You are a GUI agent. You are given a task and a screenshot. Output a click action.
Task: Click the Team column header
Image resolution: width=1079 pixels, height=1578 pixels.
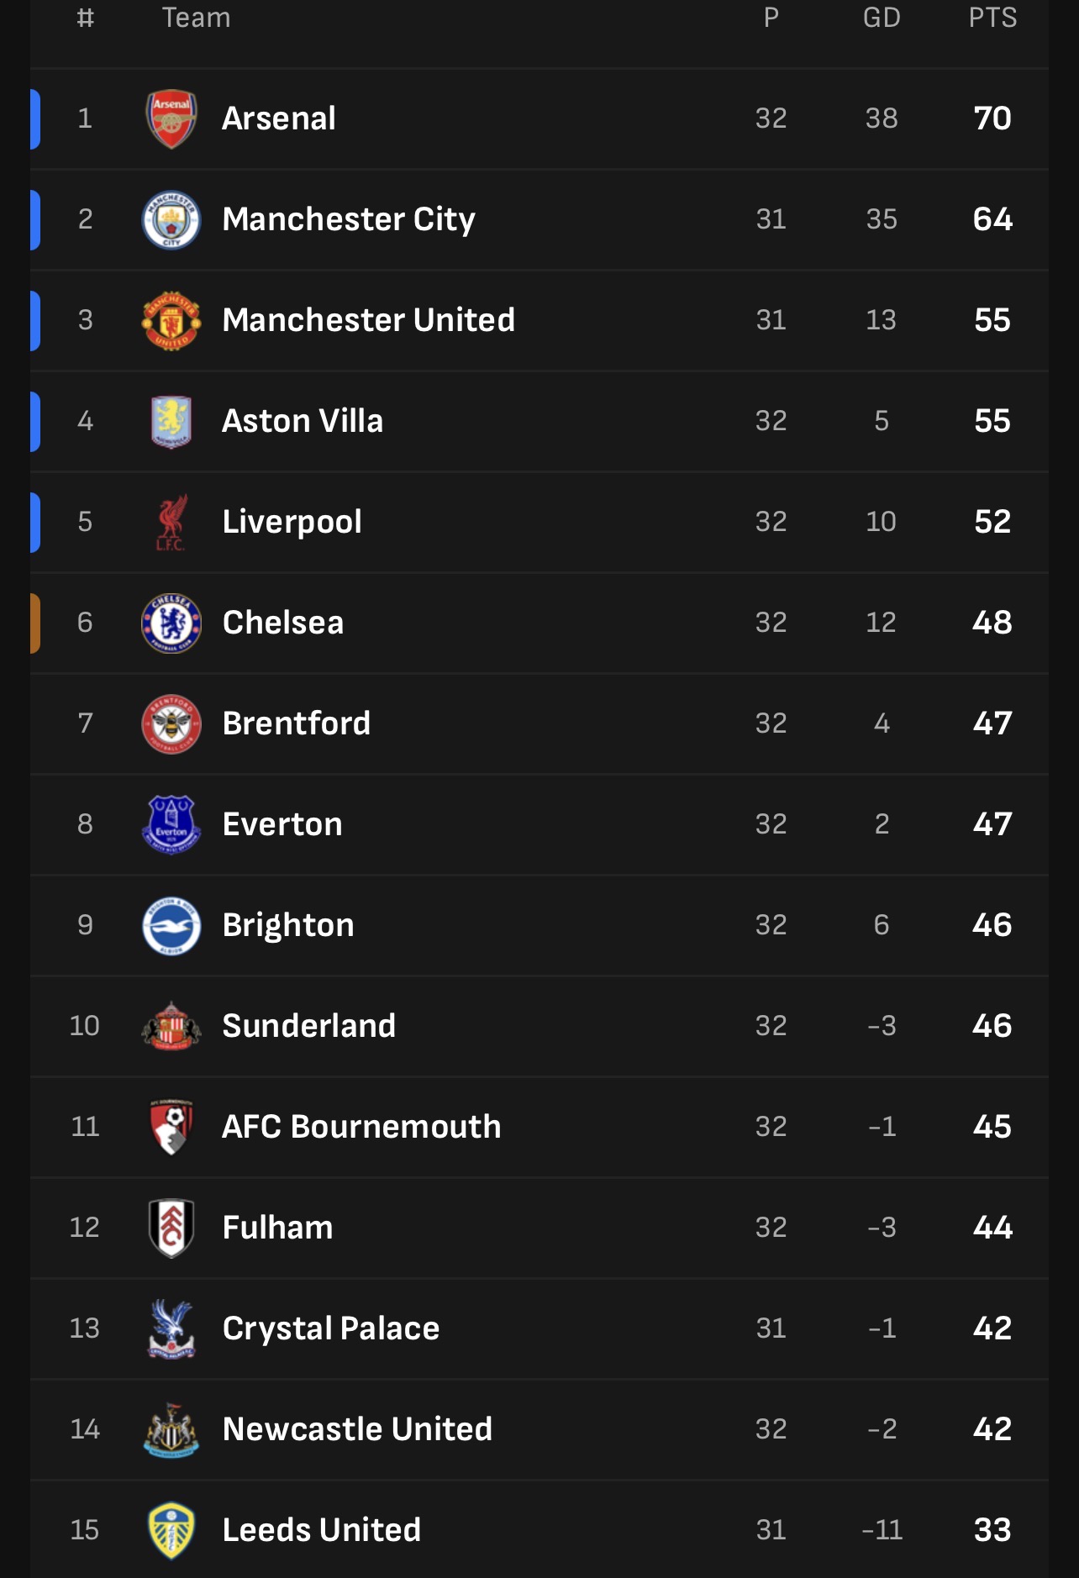[x=197, y=18]
